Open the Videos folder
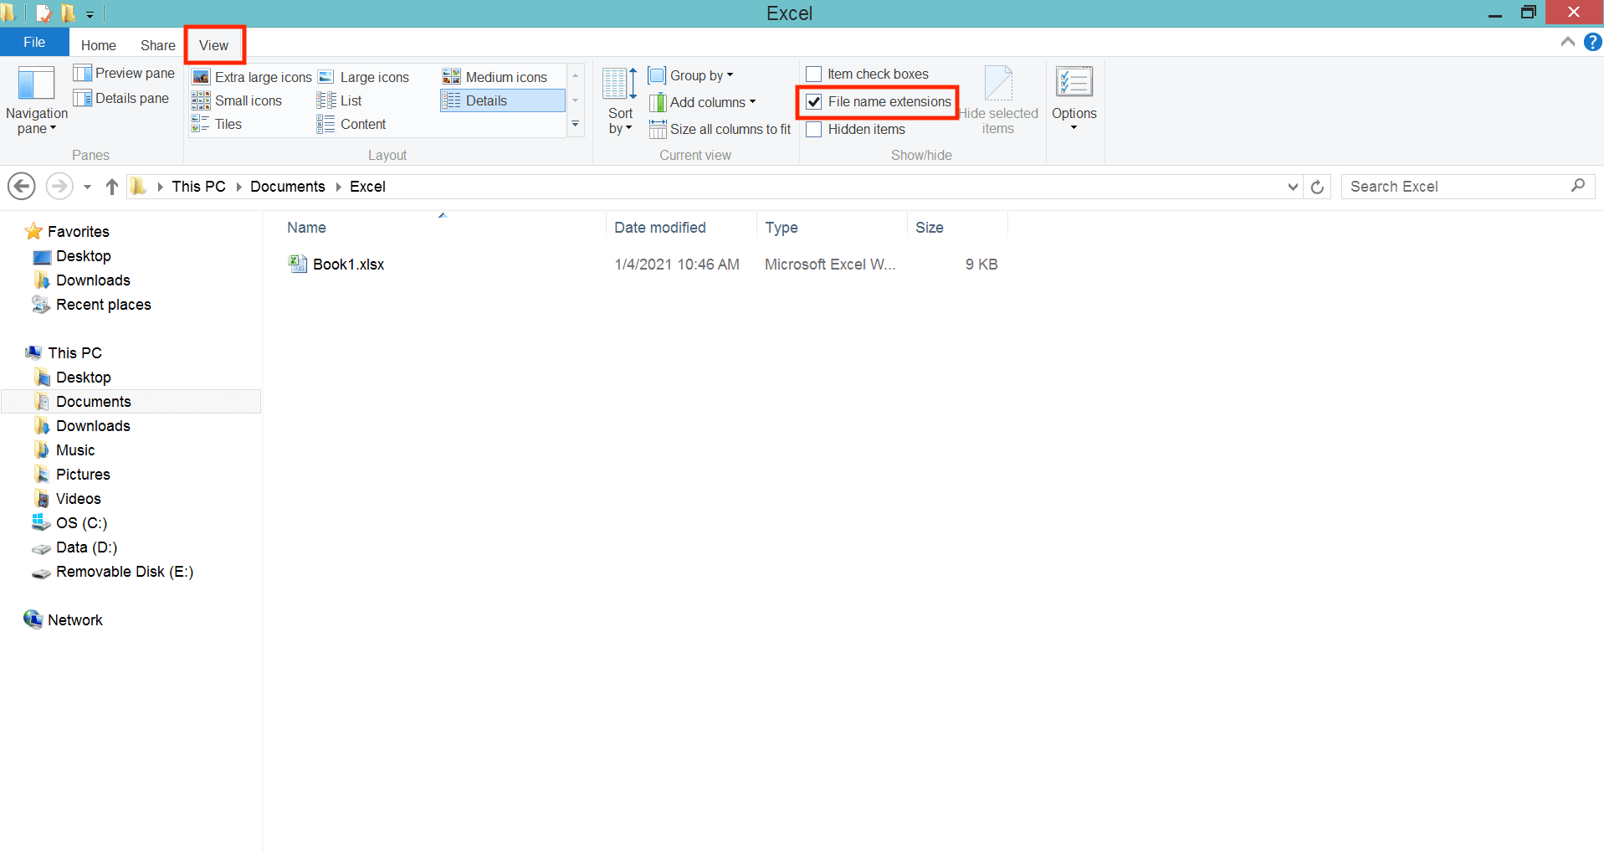Screen dimensions: 1604x853 click(67, 499)
